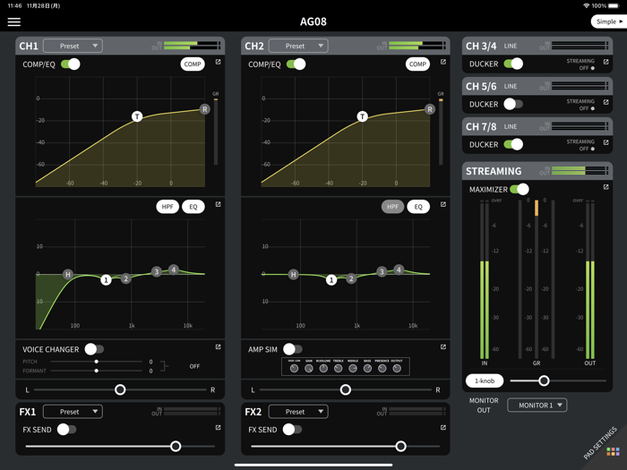Click Voice Changer PITCH slider

[97, 362]
